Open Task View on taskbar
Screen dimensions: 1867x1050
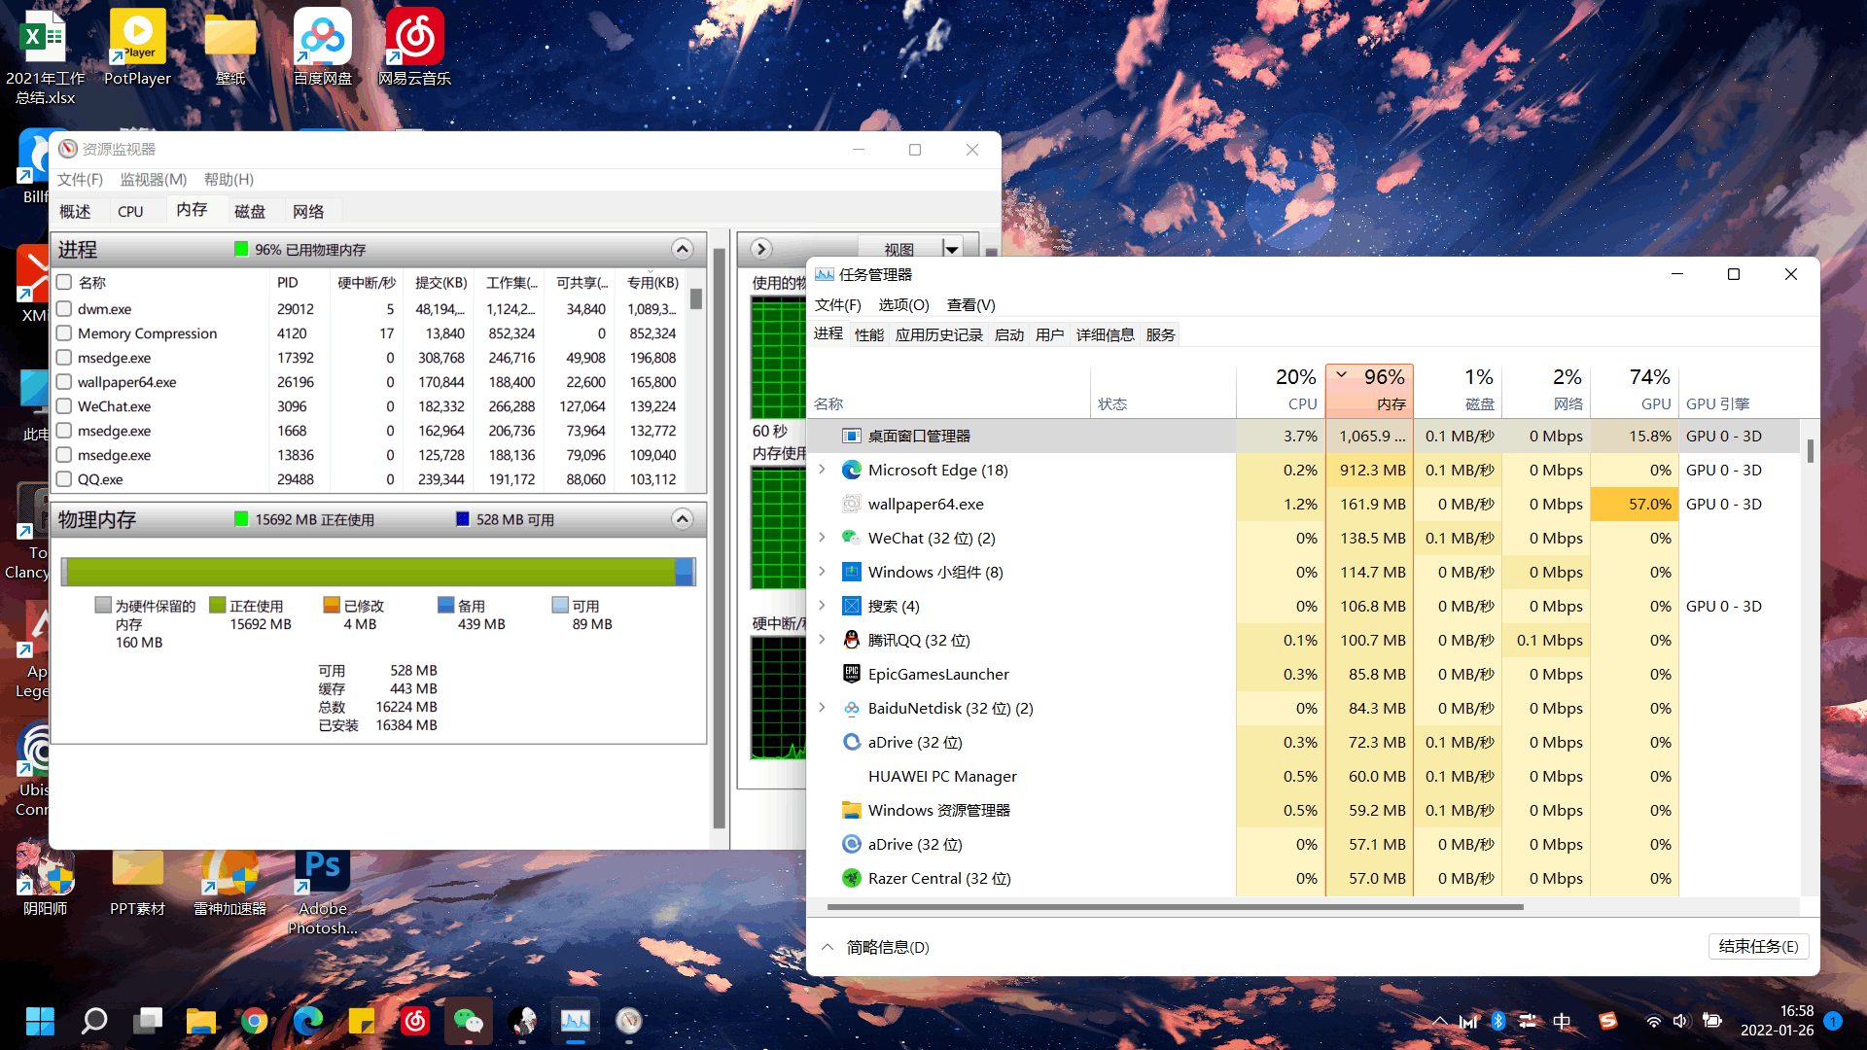[x=148, y=1021]
